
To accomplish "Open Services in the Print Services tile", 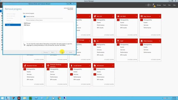I will tap(146, 50).
